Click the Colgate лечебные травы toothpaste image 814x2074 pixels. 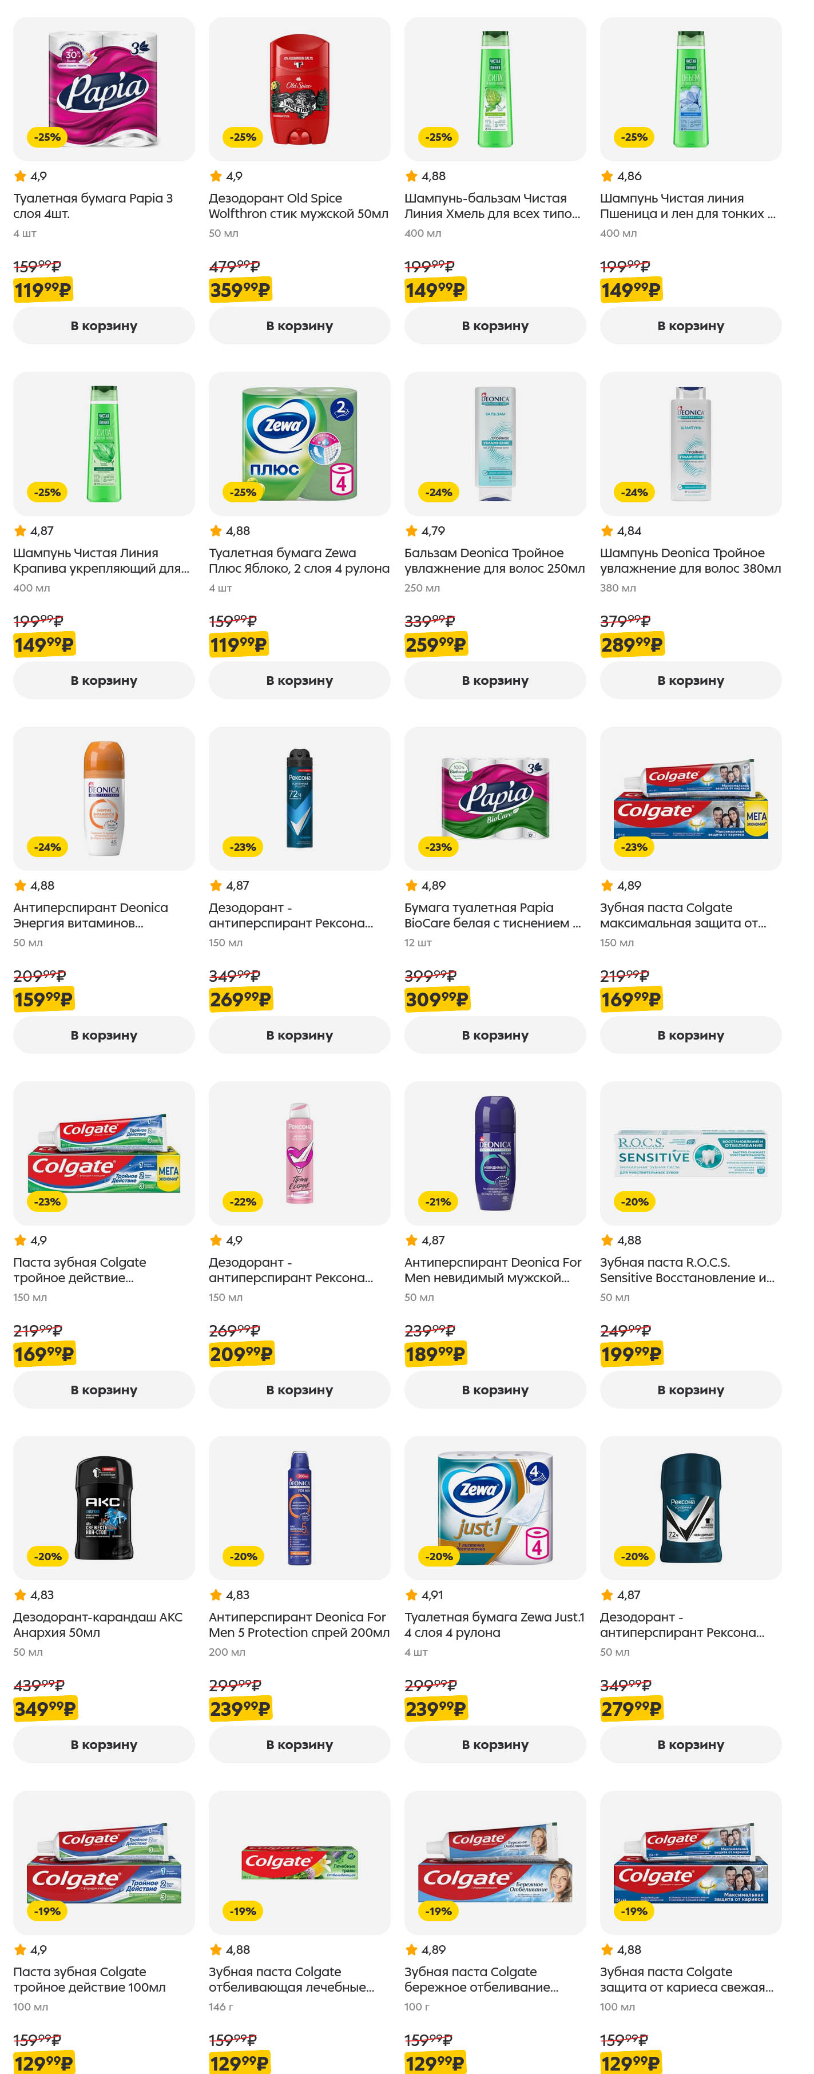click(x=299, y=1861)
